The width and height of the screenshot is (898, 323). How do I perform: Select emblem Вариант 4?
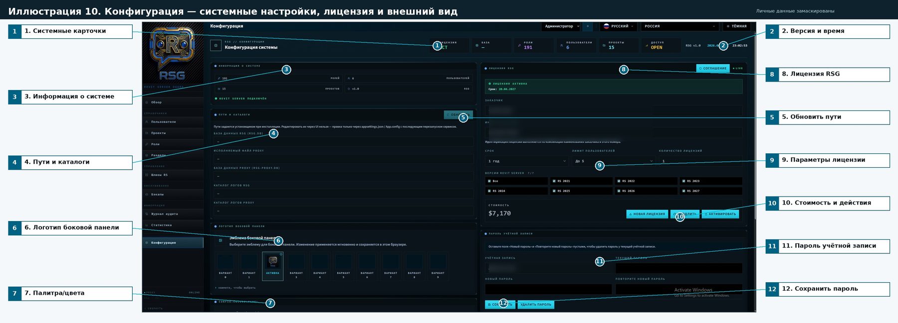[320, 266]
